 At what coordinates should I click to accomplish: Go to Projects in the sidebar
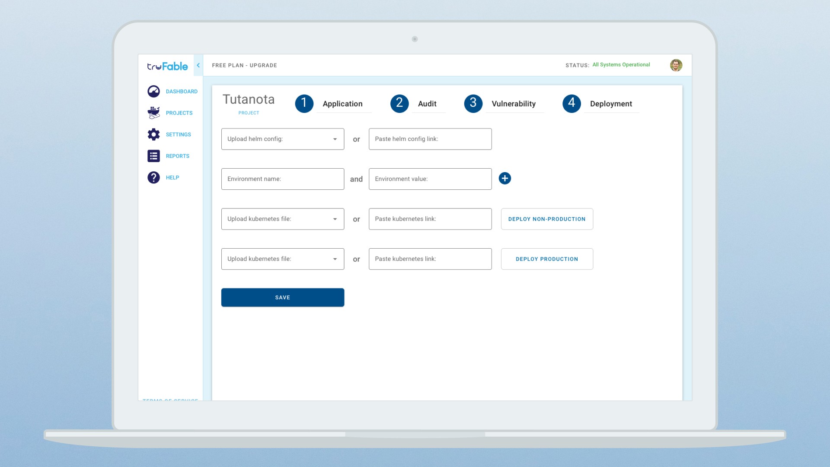pos(179,113)
